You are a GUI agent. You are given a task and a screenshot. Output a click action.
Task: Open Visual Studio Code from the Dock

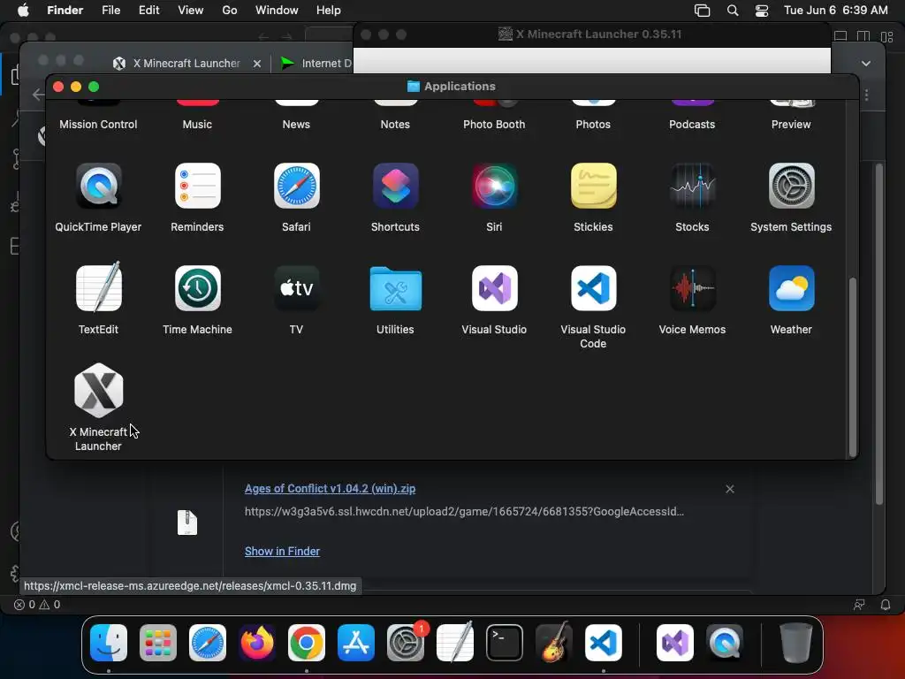(x=604, y=643)
